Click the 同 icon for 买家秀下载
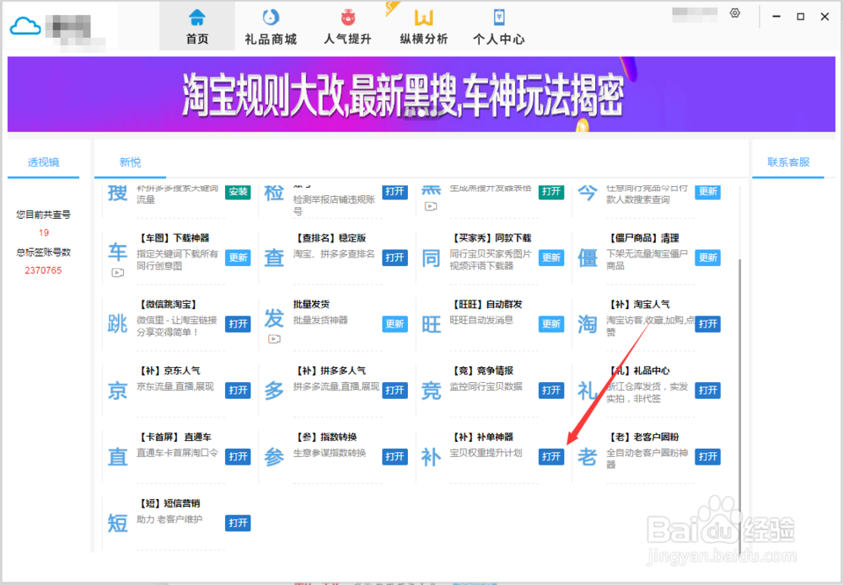Screen dimensions: 843x585 (x=431, y=258)
